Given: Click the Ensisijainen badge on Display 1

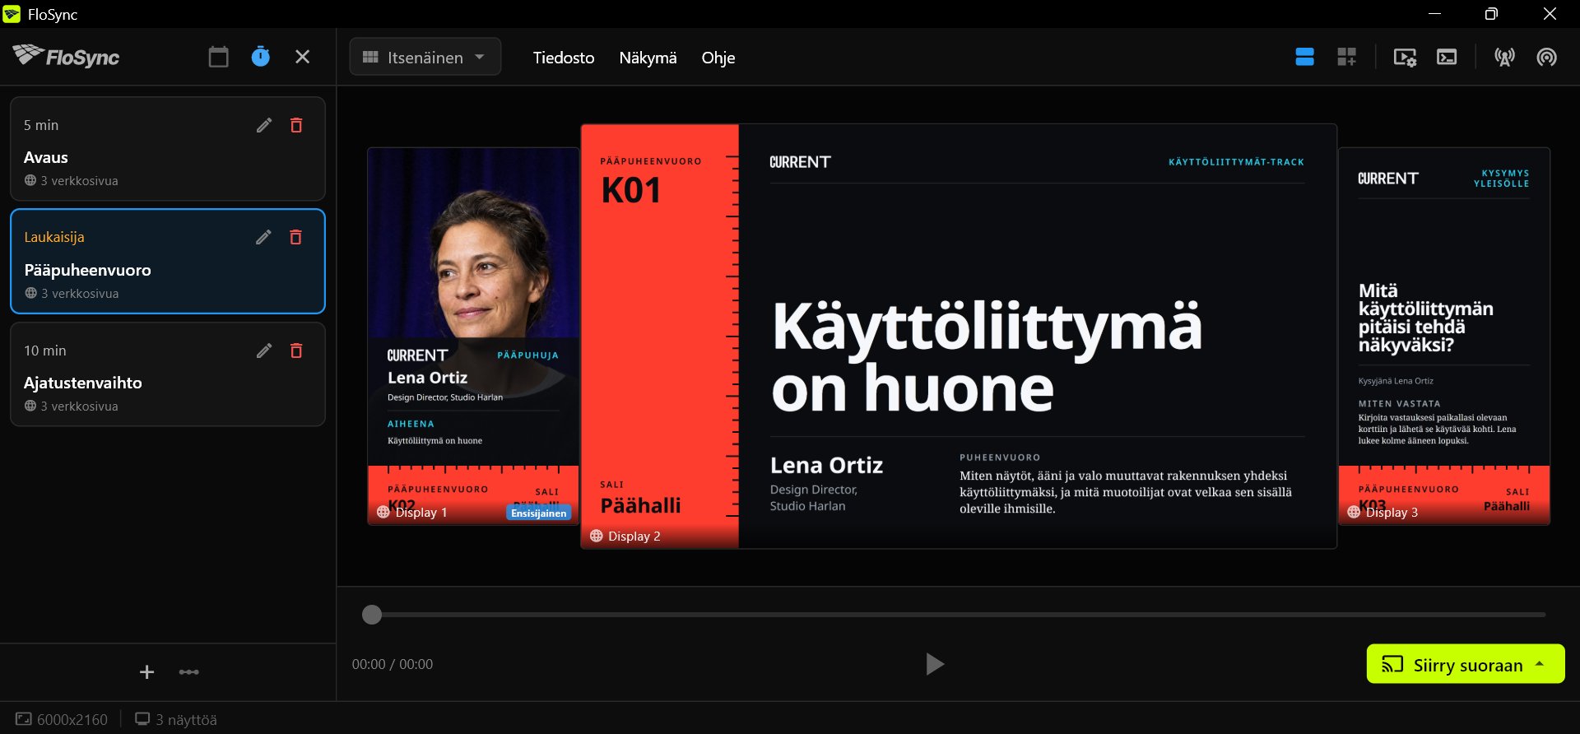Looking at the screenshot, I should (x=539, y=513).
